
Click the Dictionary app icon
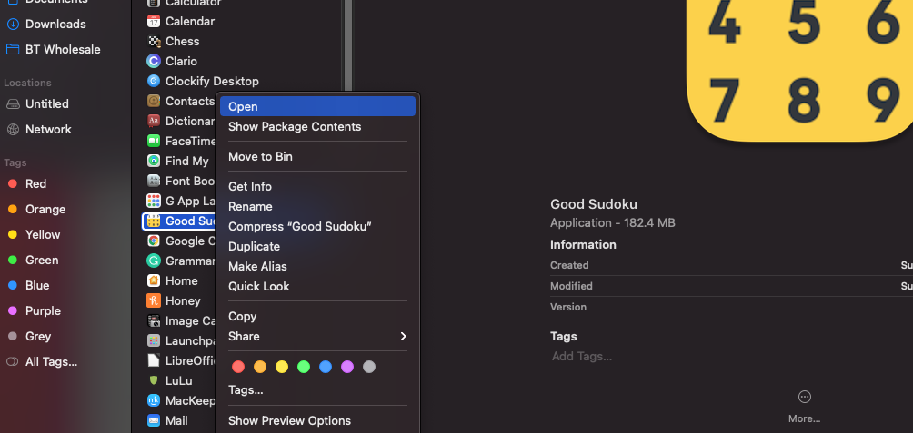click(x=153, y=121)
